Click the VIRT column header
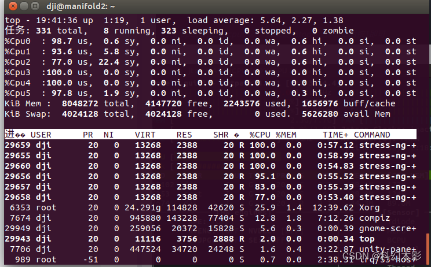Screen dimensions: 431x267 (145, 135)
